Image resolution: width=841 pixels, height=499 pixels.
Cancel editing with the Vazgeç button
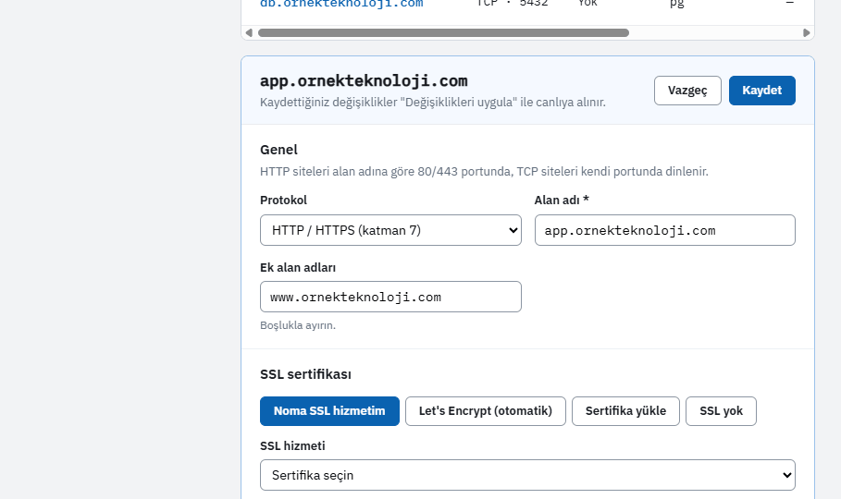coord(687,90)
